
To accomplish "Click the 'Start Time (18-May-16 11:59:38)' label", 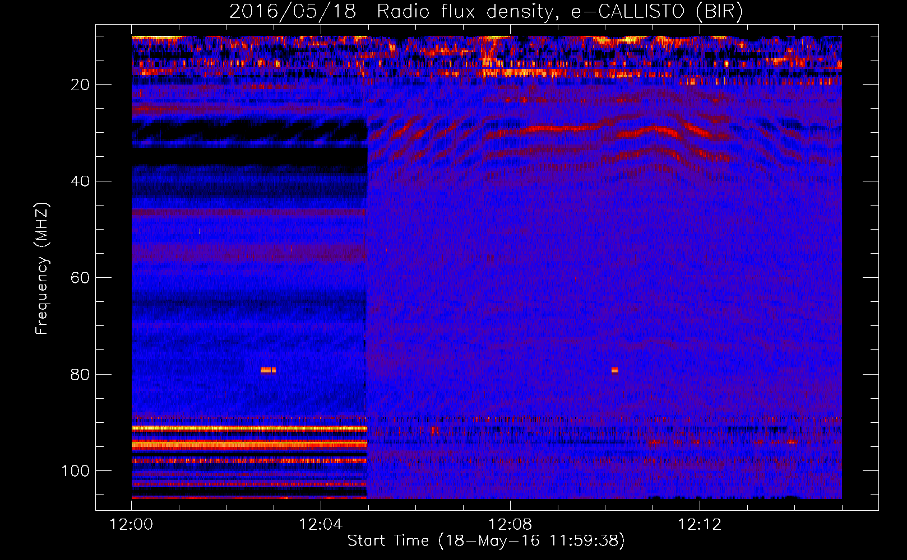I will [486, 540].
